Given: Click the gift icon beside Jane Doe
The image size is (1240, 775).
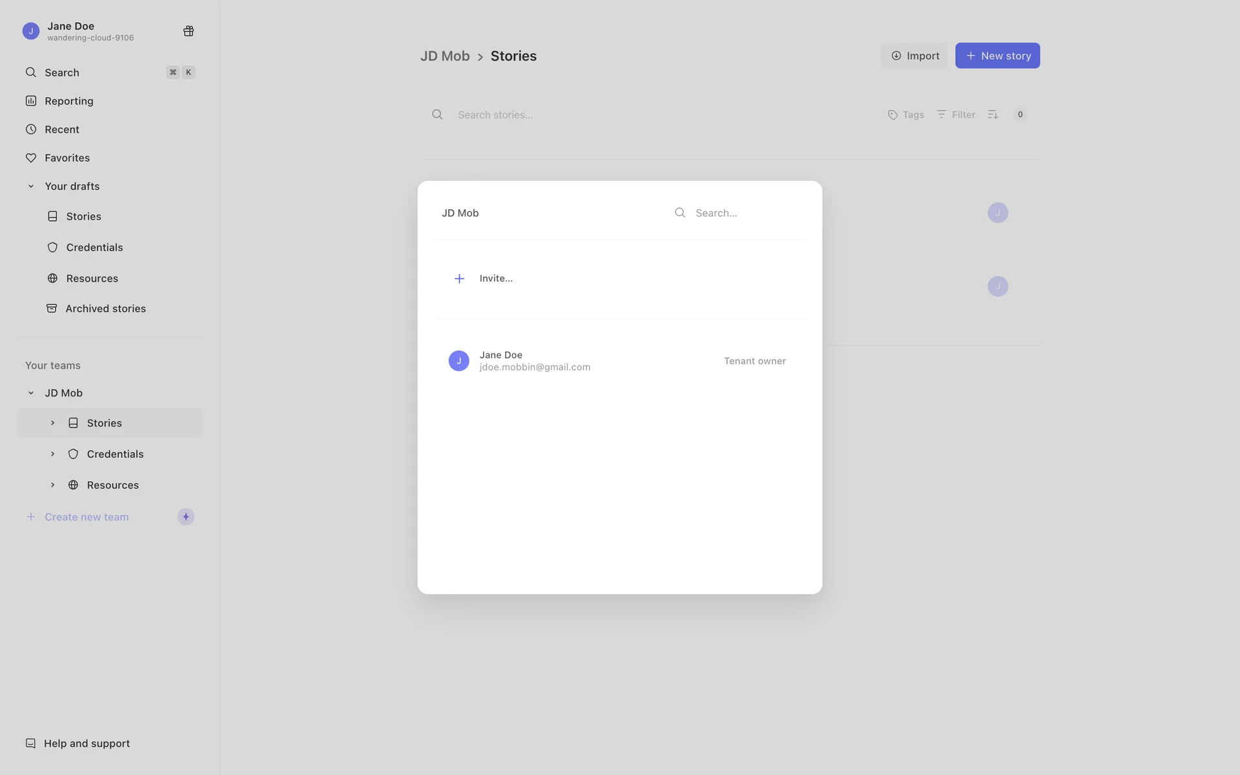Looking at the screenshot, I should (189, 31).
